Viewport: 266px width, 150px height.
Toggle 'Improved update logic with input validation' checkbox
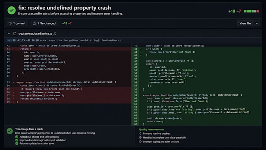(16, 140)
